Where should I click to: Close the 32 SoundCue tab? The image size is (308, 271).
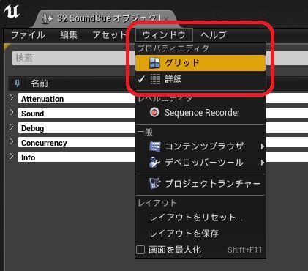click(166, 18)
